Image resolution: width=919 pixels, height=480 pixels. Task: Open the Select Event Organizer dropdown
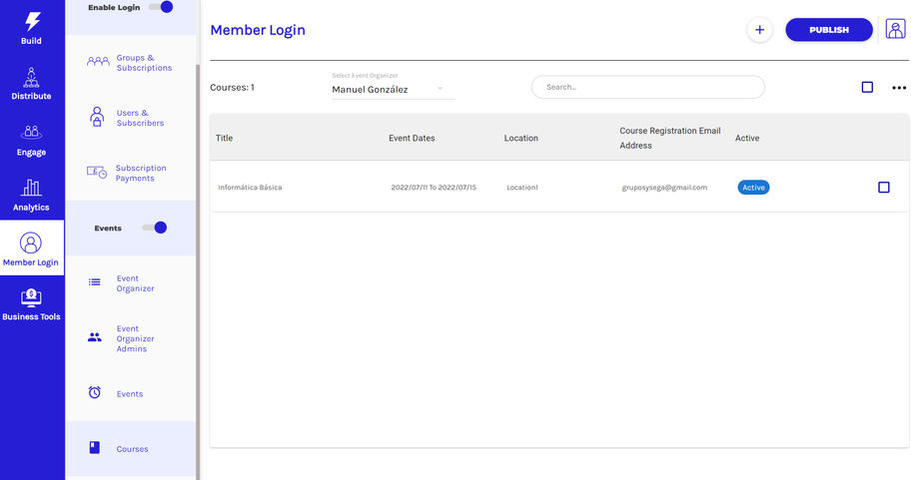393,90
